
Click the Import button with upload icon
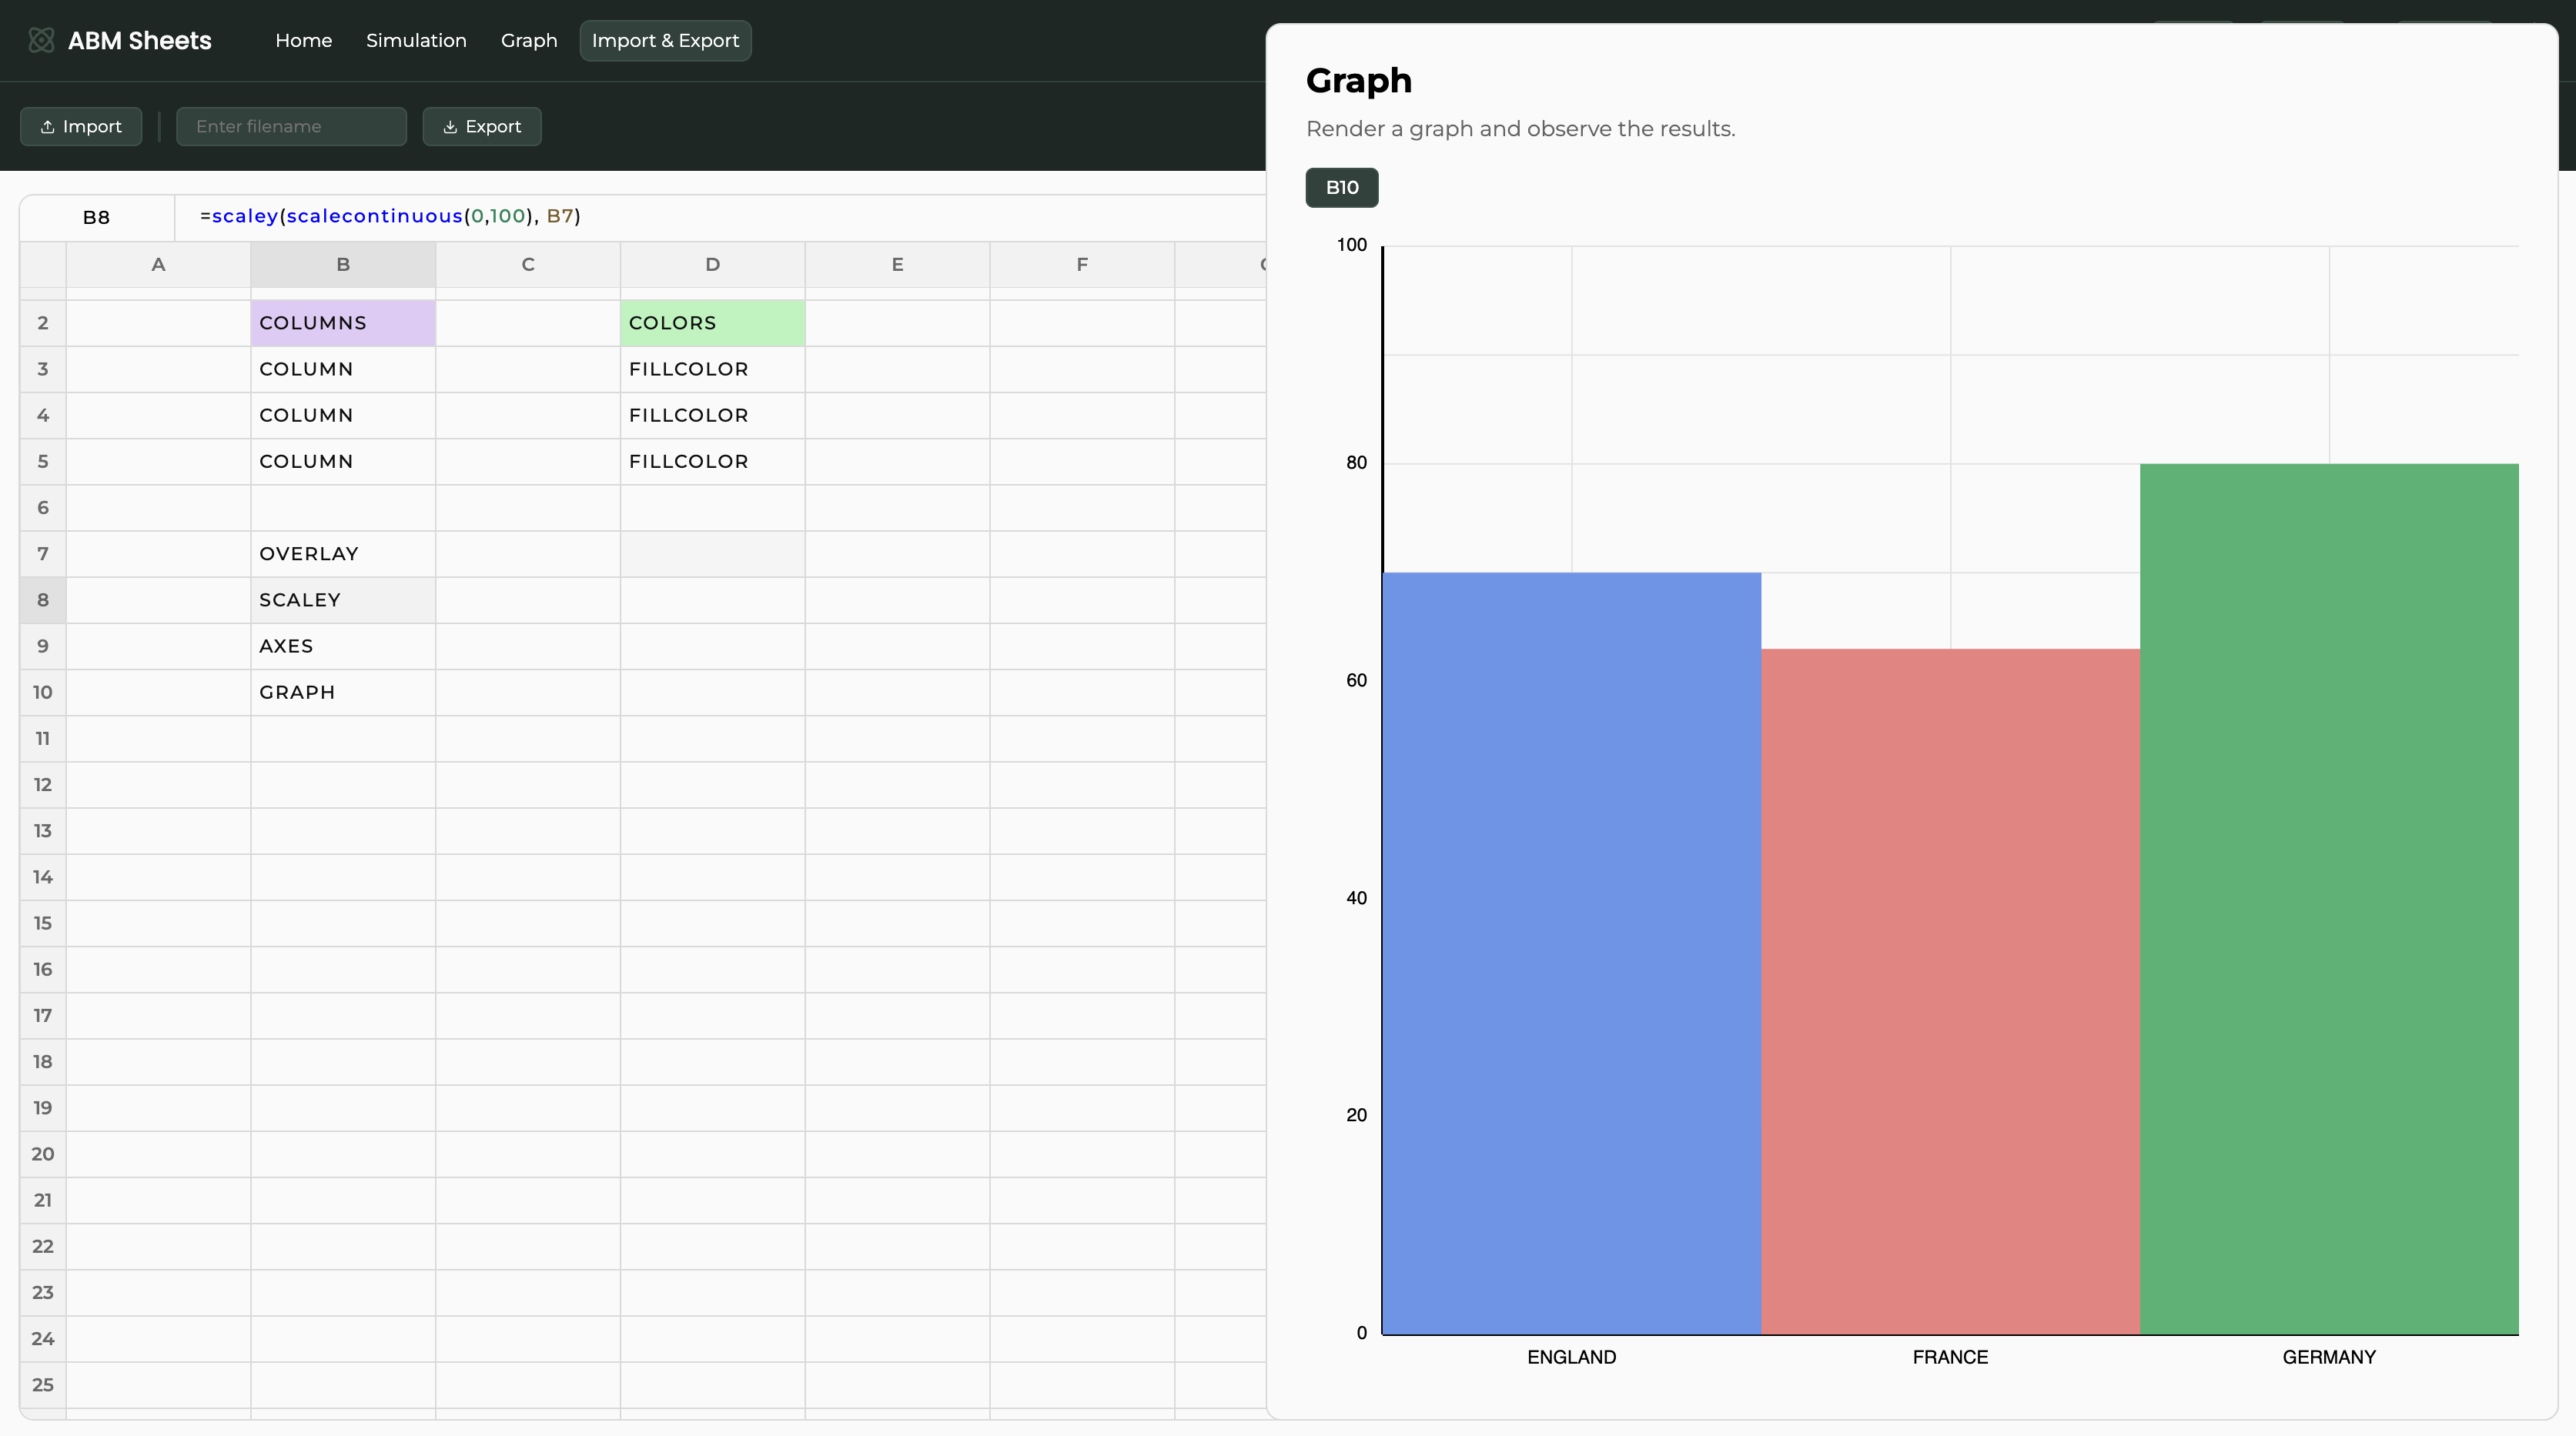(81, 126)
